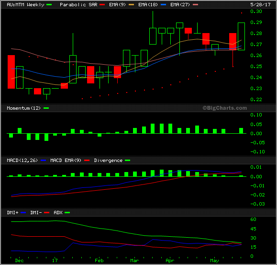Click the EMA(9) orange legend swatch

click(131, 5)
